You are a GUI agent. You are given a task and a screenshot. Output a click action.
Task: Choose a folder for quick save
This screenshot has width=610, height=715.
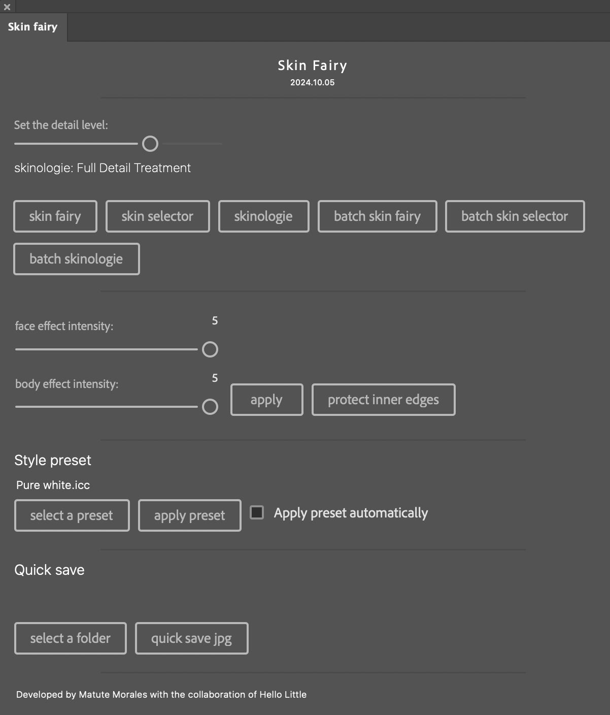pyautogui.click(x=70, y=638)
